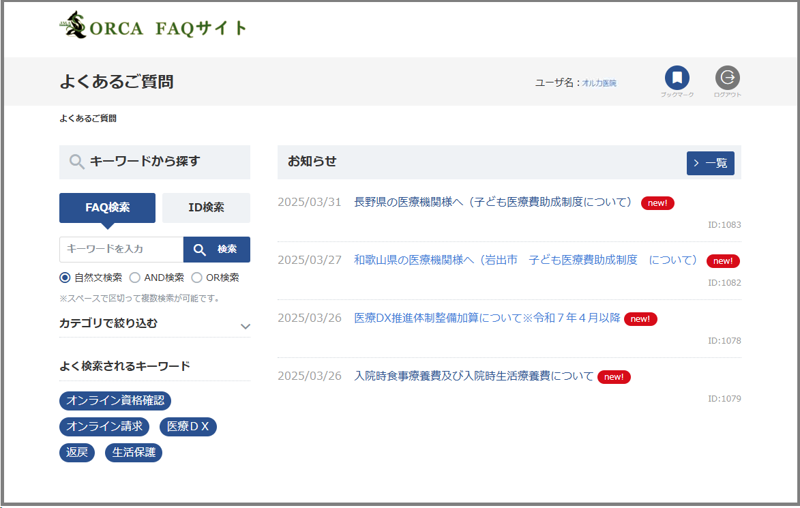
Task: Focus the キーワードを入力 search field
Action: 121,250
